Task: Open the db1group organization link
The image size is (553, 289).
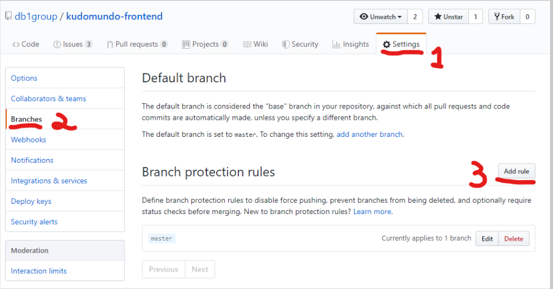Action: click(x=36, y=16)
